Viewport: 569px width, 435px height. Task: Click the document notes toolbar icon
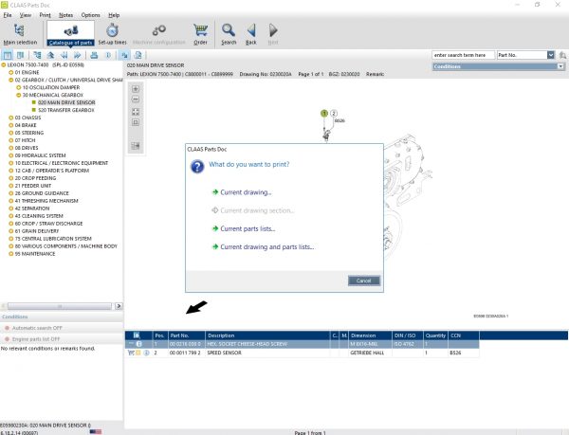pos(138,55)
